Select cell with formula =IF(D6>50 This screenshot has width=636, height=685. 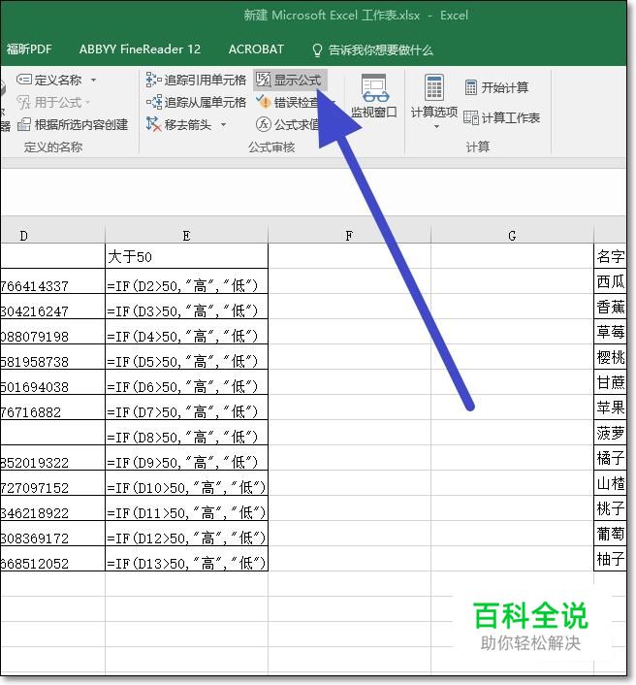point(186,382)
